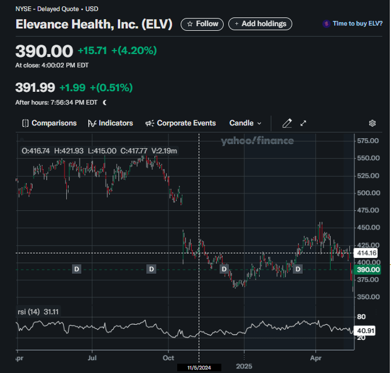The width and height of the screenshot is (391, 373).
Task: Click the 11/5/2024 date label on time axis
Action: click(199, 368)
